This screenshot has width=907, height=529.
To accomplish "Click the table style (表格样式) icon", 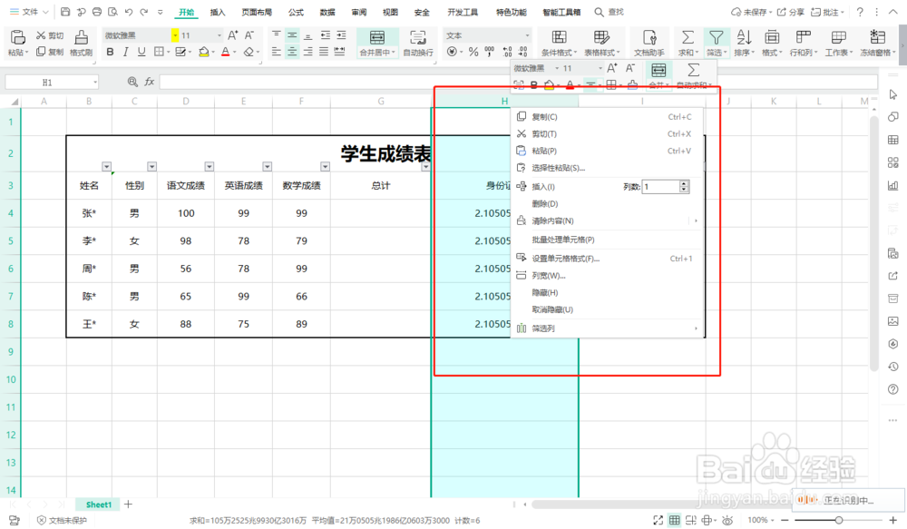I will (x=600, y=41).
